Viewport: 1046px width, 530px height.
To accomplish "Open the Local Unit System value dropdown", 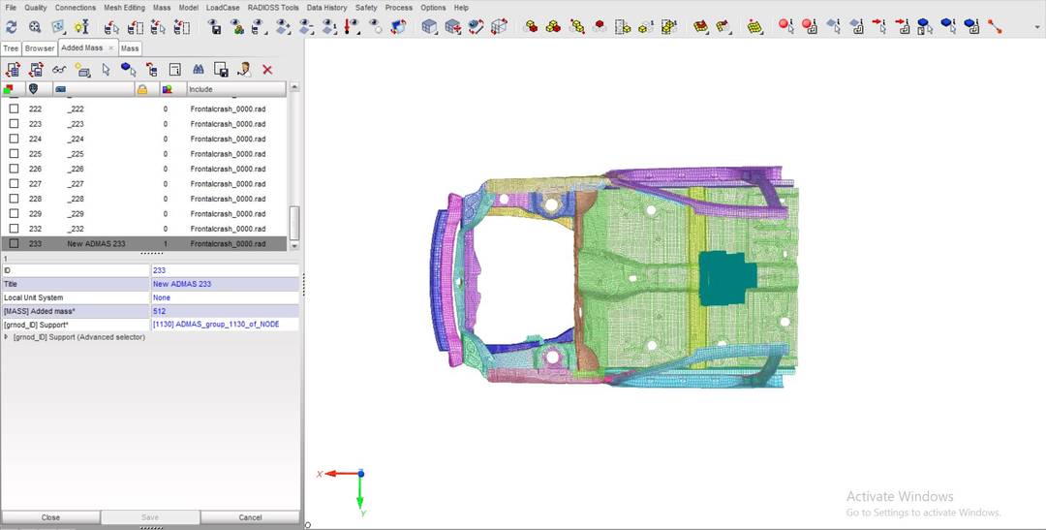I will (225, 297).
